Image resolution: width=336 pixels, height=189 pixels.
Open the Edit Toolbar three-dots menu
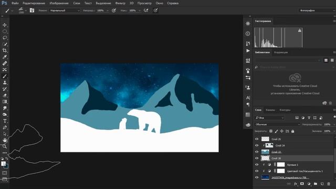point(5,153)
